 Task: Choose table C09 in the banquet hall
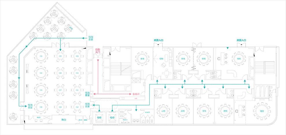[77, 56]
